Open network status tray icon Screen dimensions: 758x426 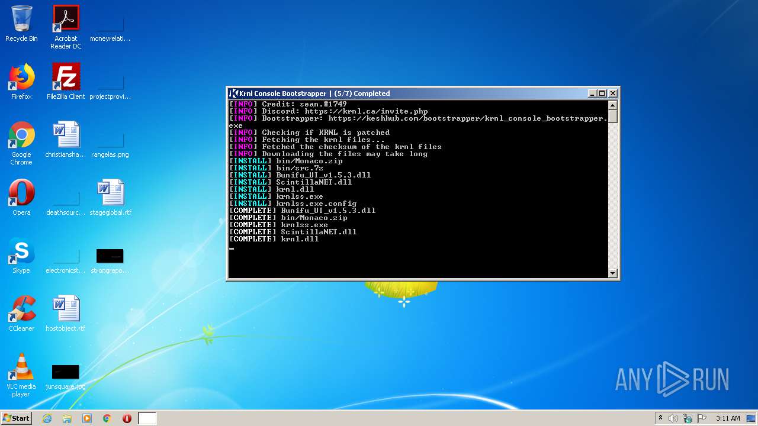688,418
